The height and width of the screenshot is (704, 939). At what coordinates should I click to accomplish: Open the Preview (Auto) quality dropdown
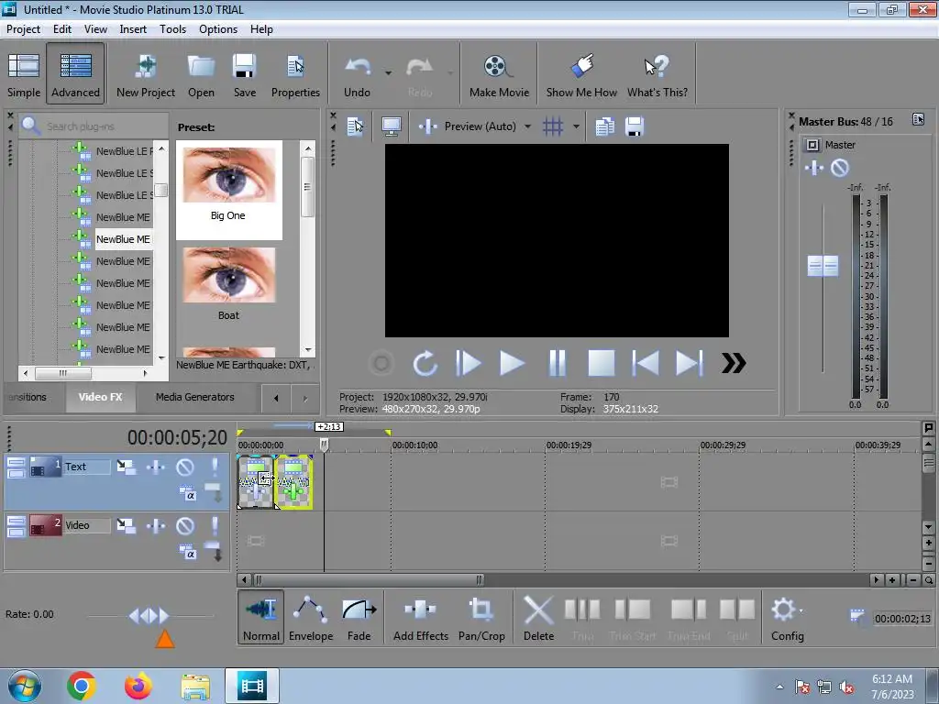click(x=527, y=126)
